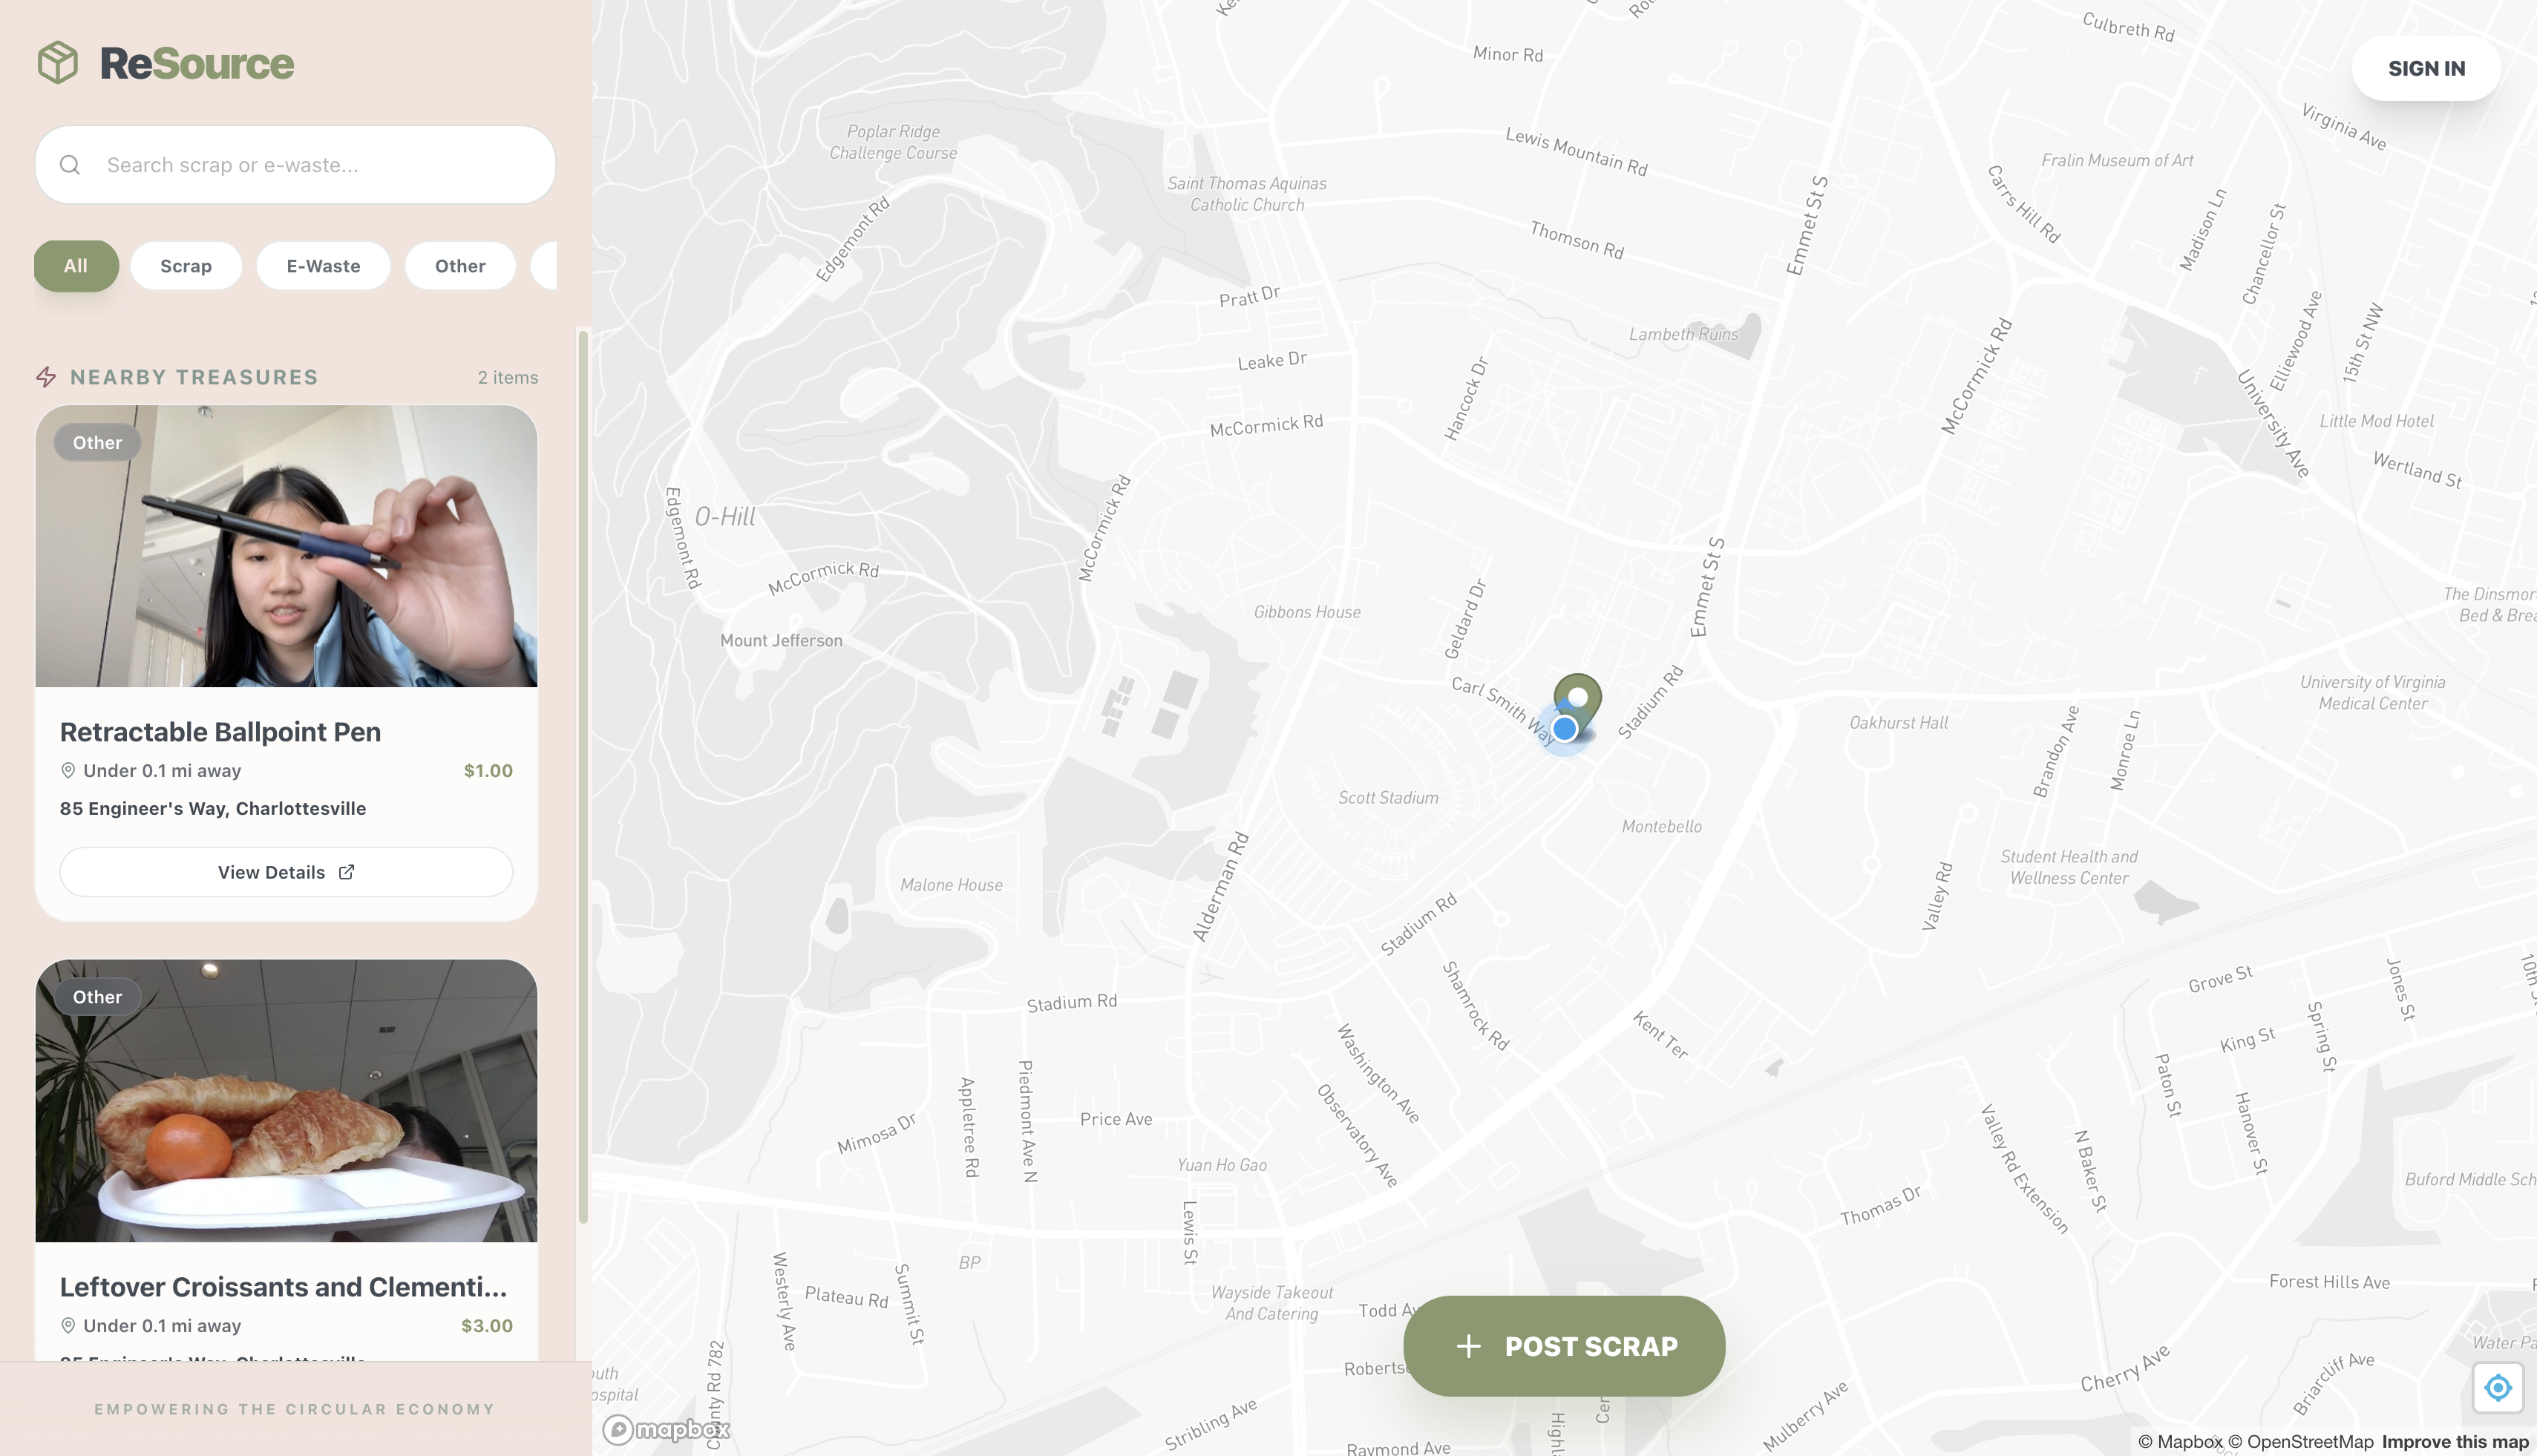Select the All filter chip
This screenshot has height=1456, width=2537.
point(76,266)
